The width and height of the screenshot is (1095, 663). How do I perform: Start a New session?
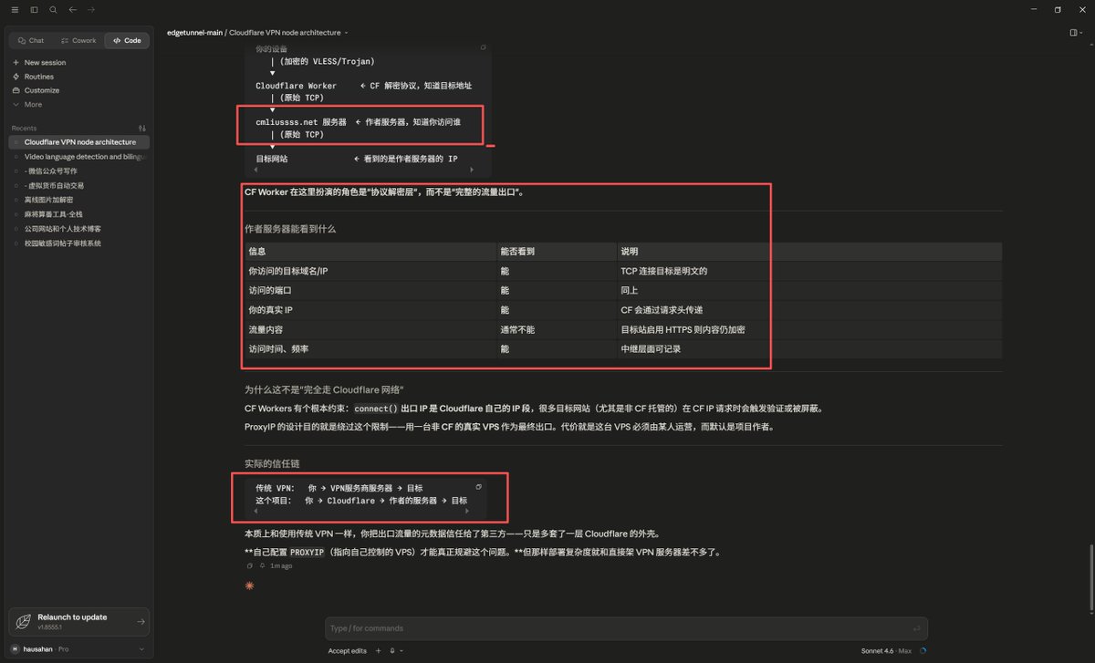(x=78, y=63)
